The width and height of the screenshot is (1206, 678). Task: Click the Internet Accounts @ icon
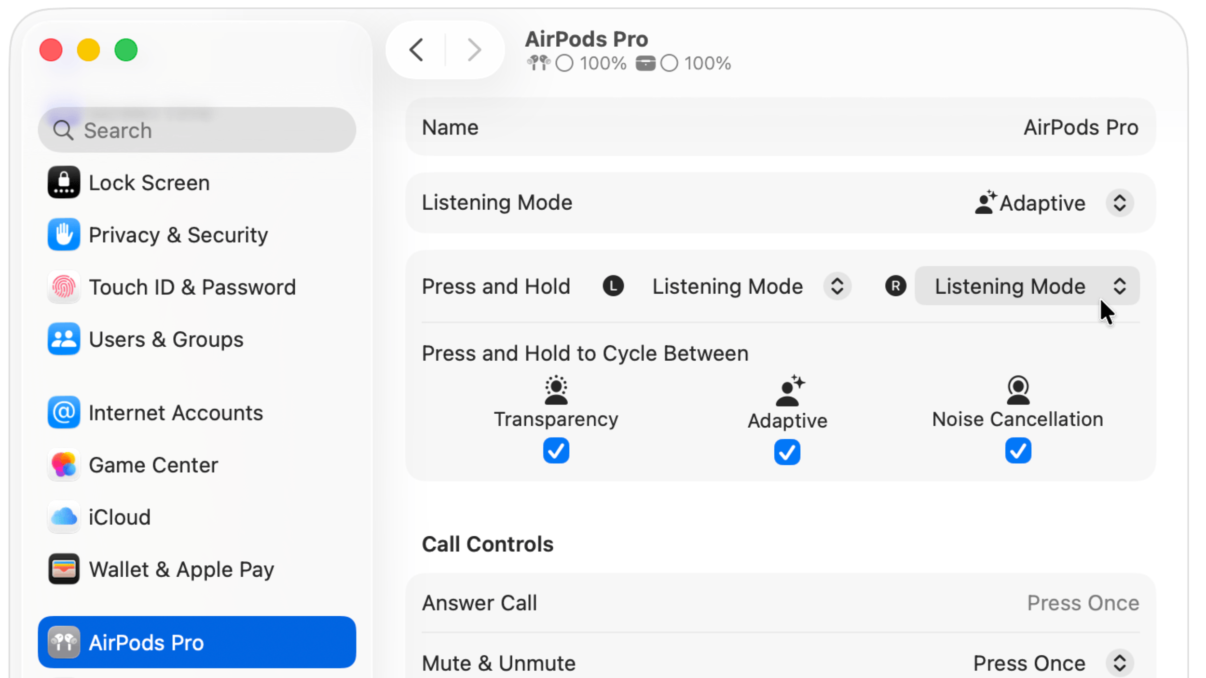point(64,413)
